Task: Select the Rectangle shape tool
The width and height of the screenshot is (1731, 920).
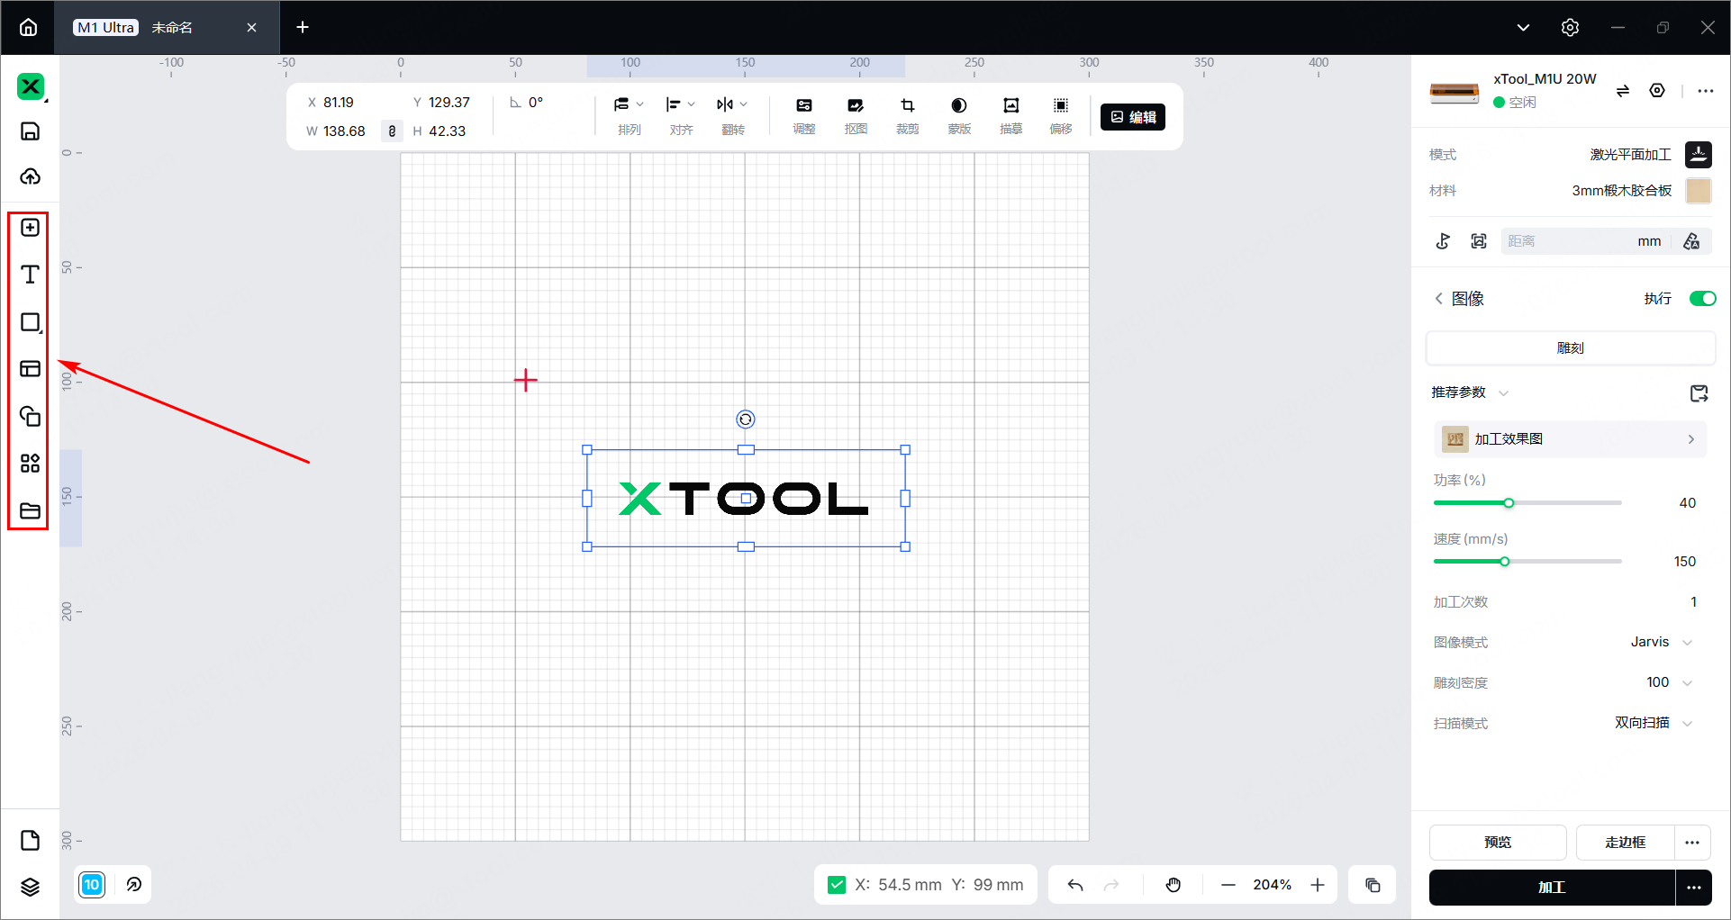Action: click(x=30, y=322)
